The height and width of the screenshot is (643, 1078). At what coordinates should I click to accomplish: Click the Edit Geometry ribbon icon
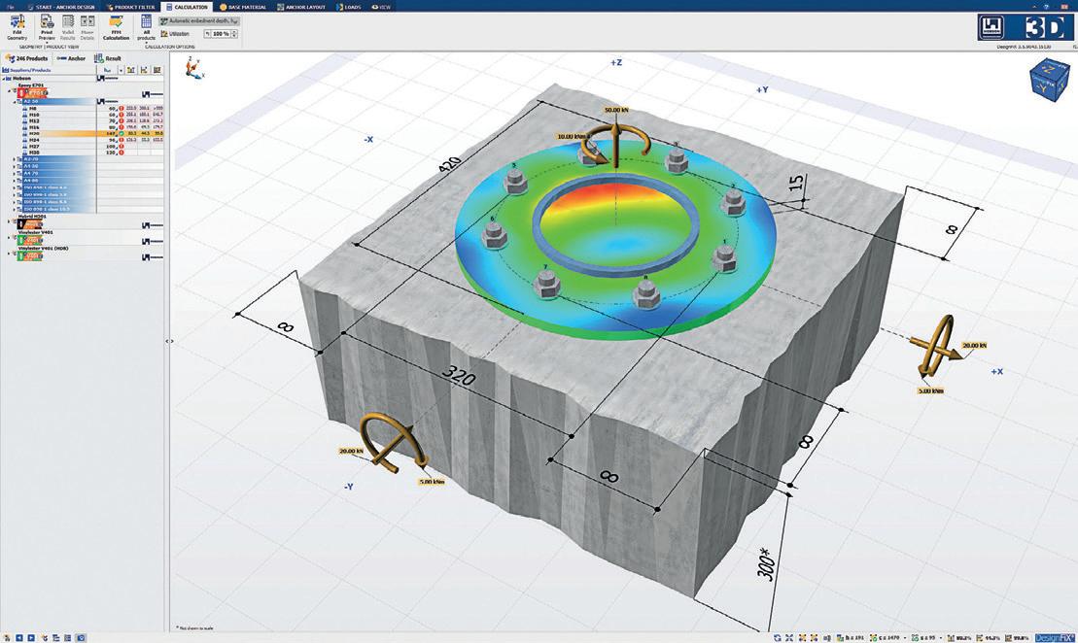coord(17,27)
